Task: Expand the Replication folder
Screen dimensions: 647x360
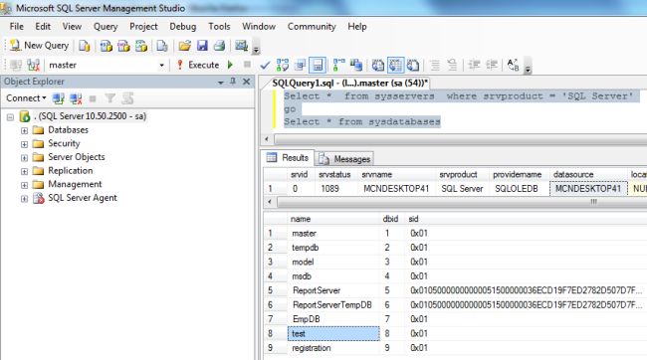Action: (x=24, y=171)
